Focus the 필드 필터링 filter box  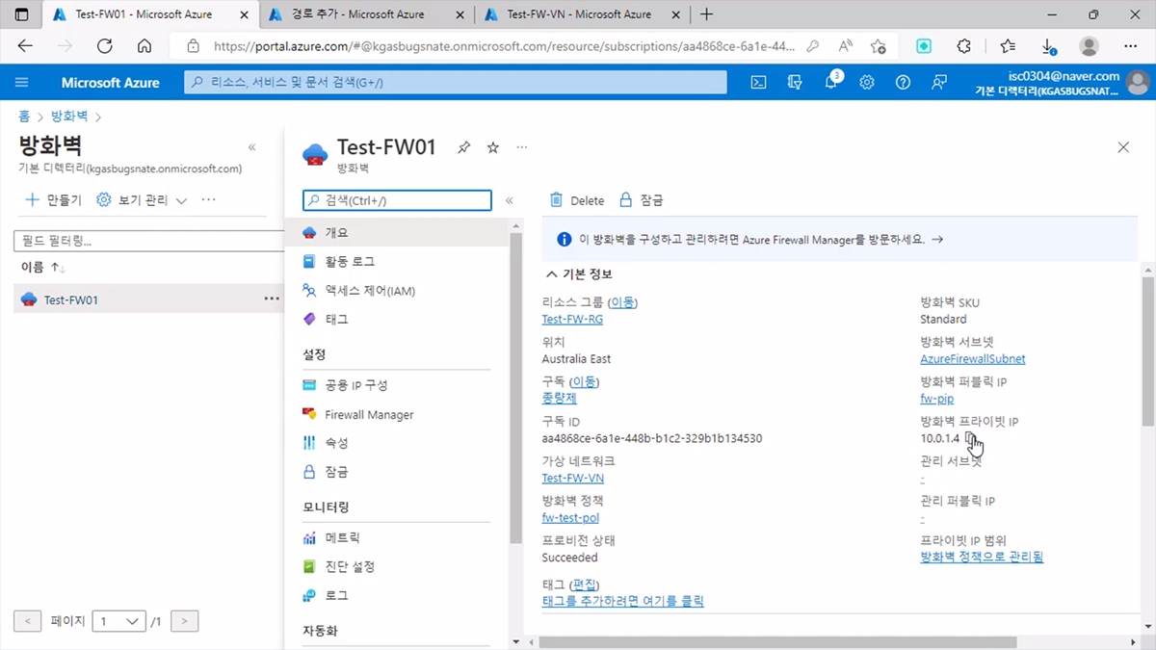147,241
